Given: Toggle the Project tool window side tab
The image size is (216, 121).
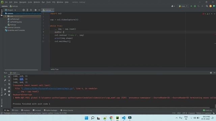Looking at the screenshot, I should coord(1,13).
